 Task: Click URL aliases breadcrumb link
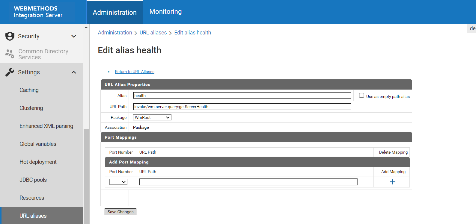153,33
